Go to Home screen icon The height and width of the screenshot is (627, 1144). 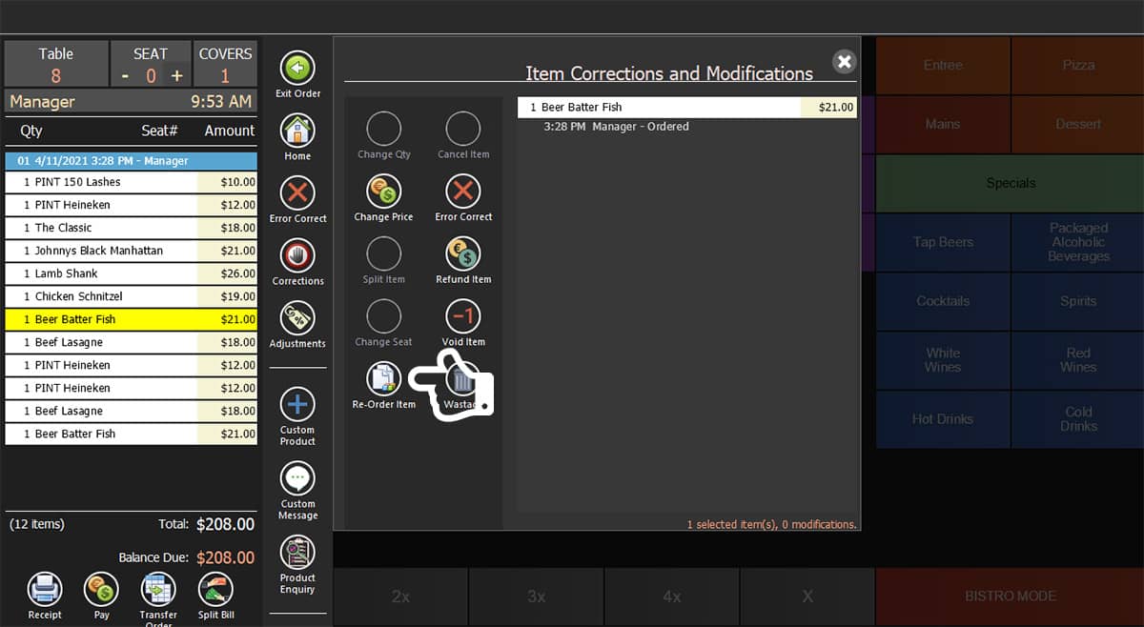pos(297,131)
